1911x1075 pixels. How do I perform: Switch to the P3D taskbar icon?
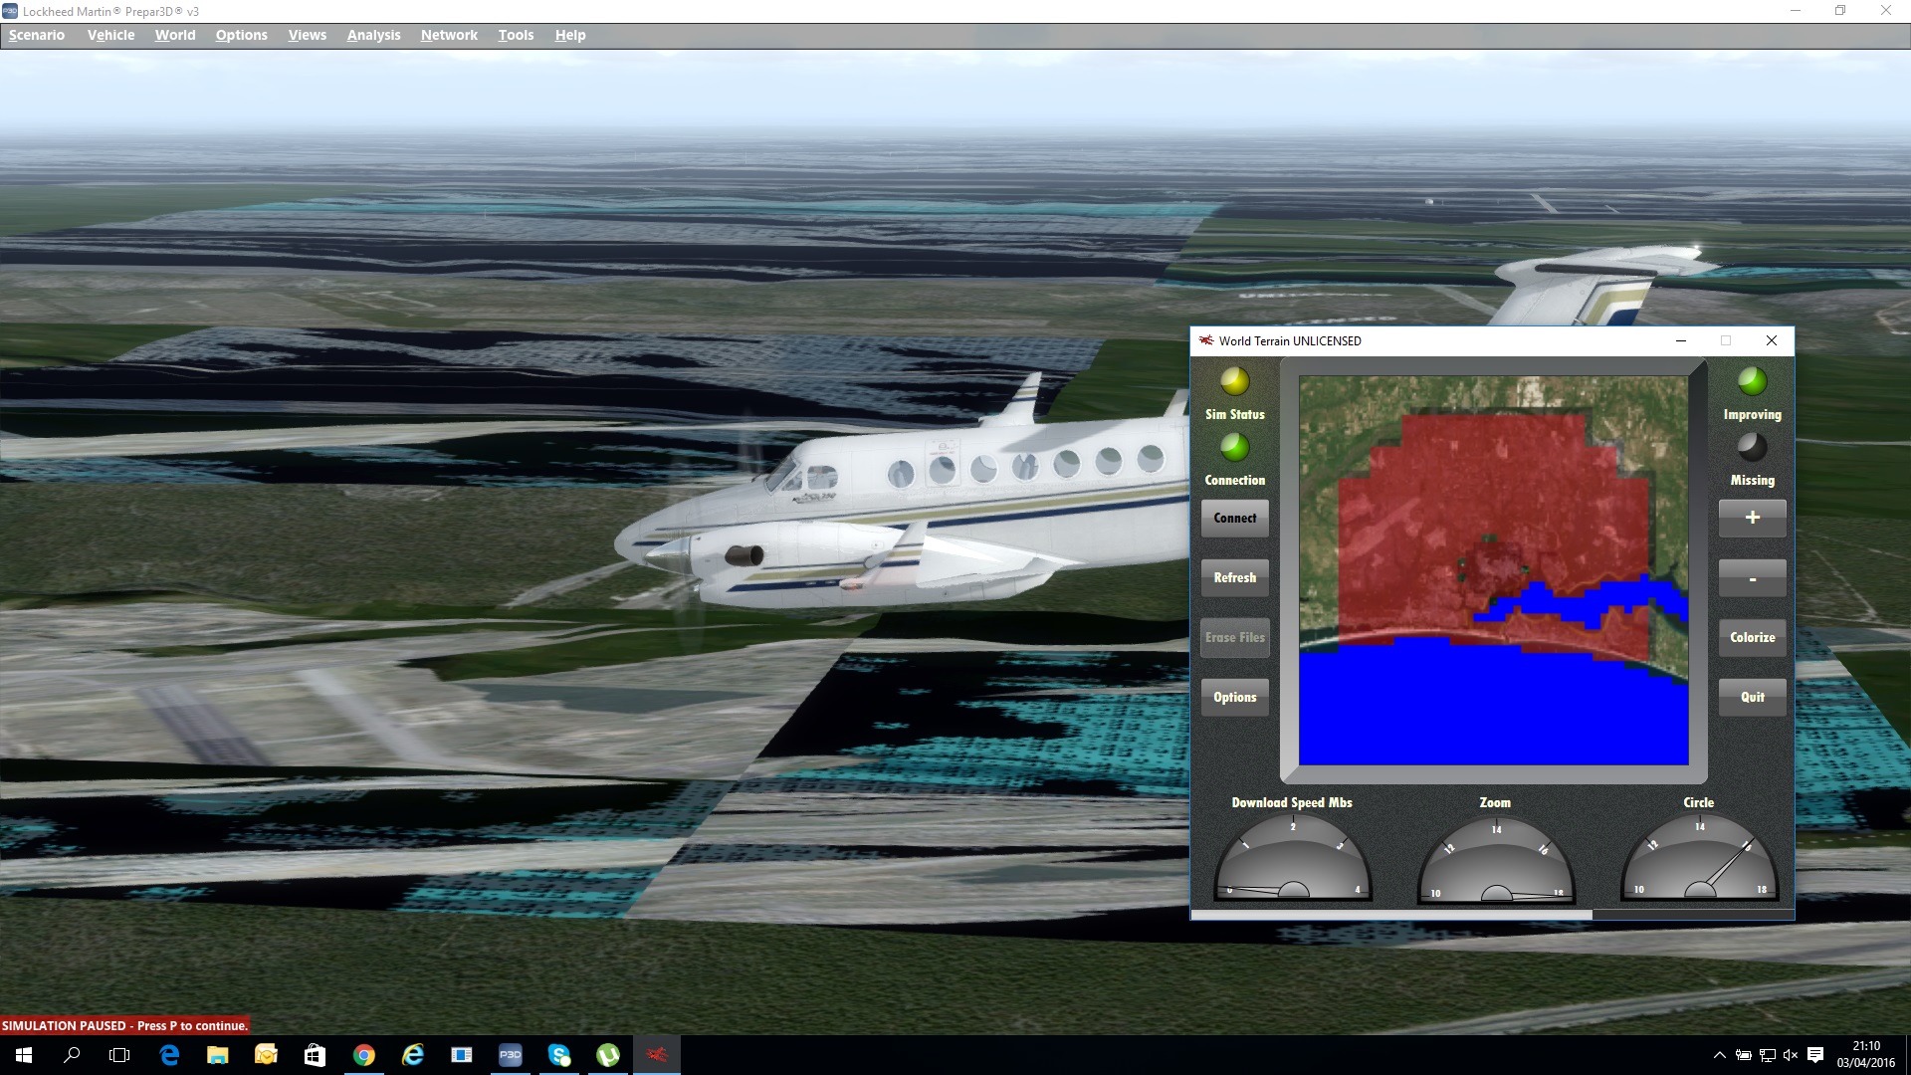(x=511, y=1055)
